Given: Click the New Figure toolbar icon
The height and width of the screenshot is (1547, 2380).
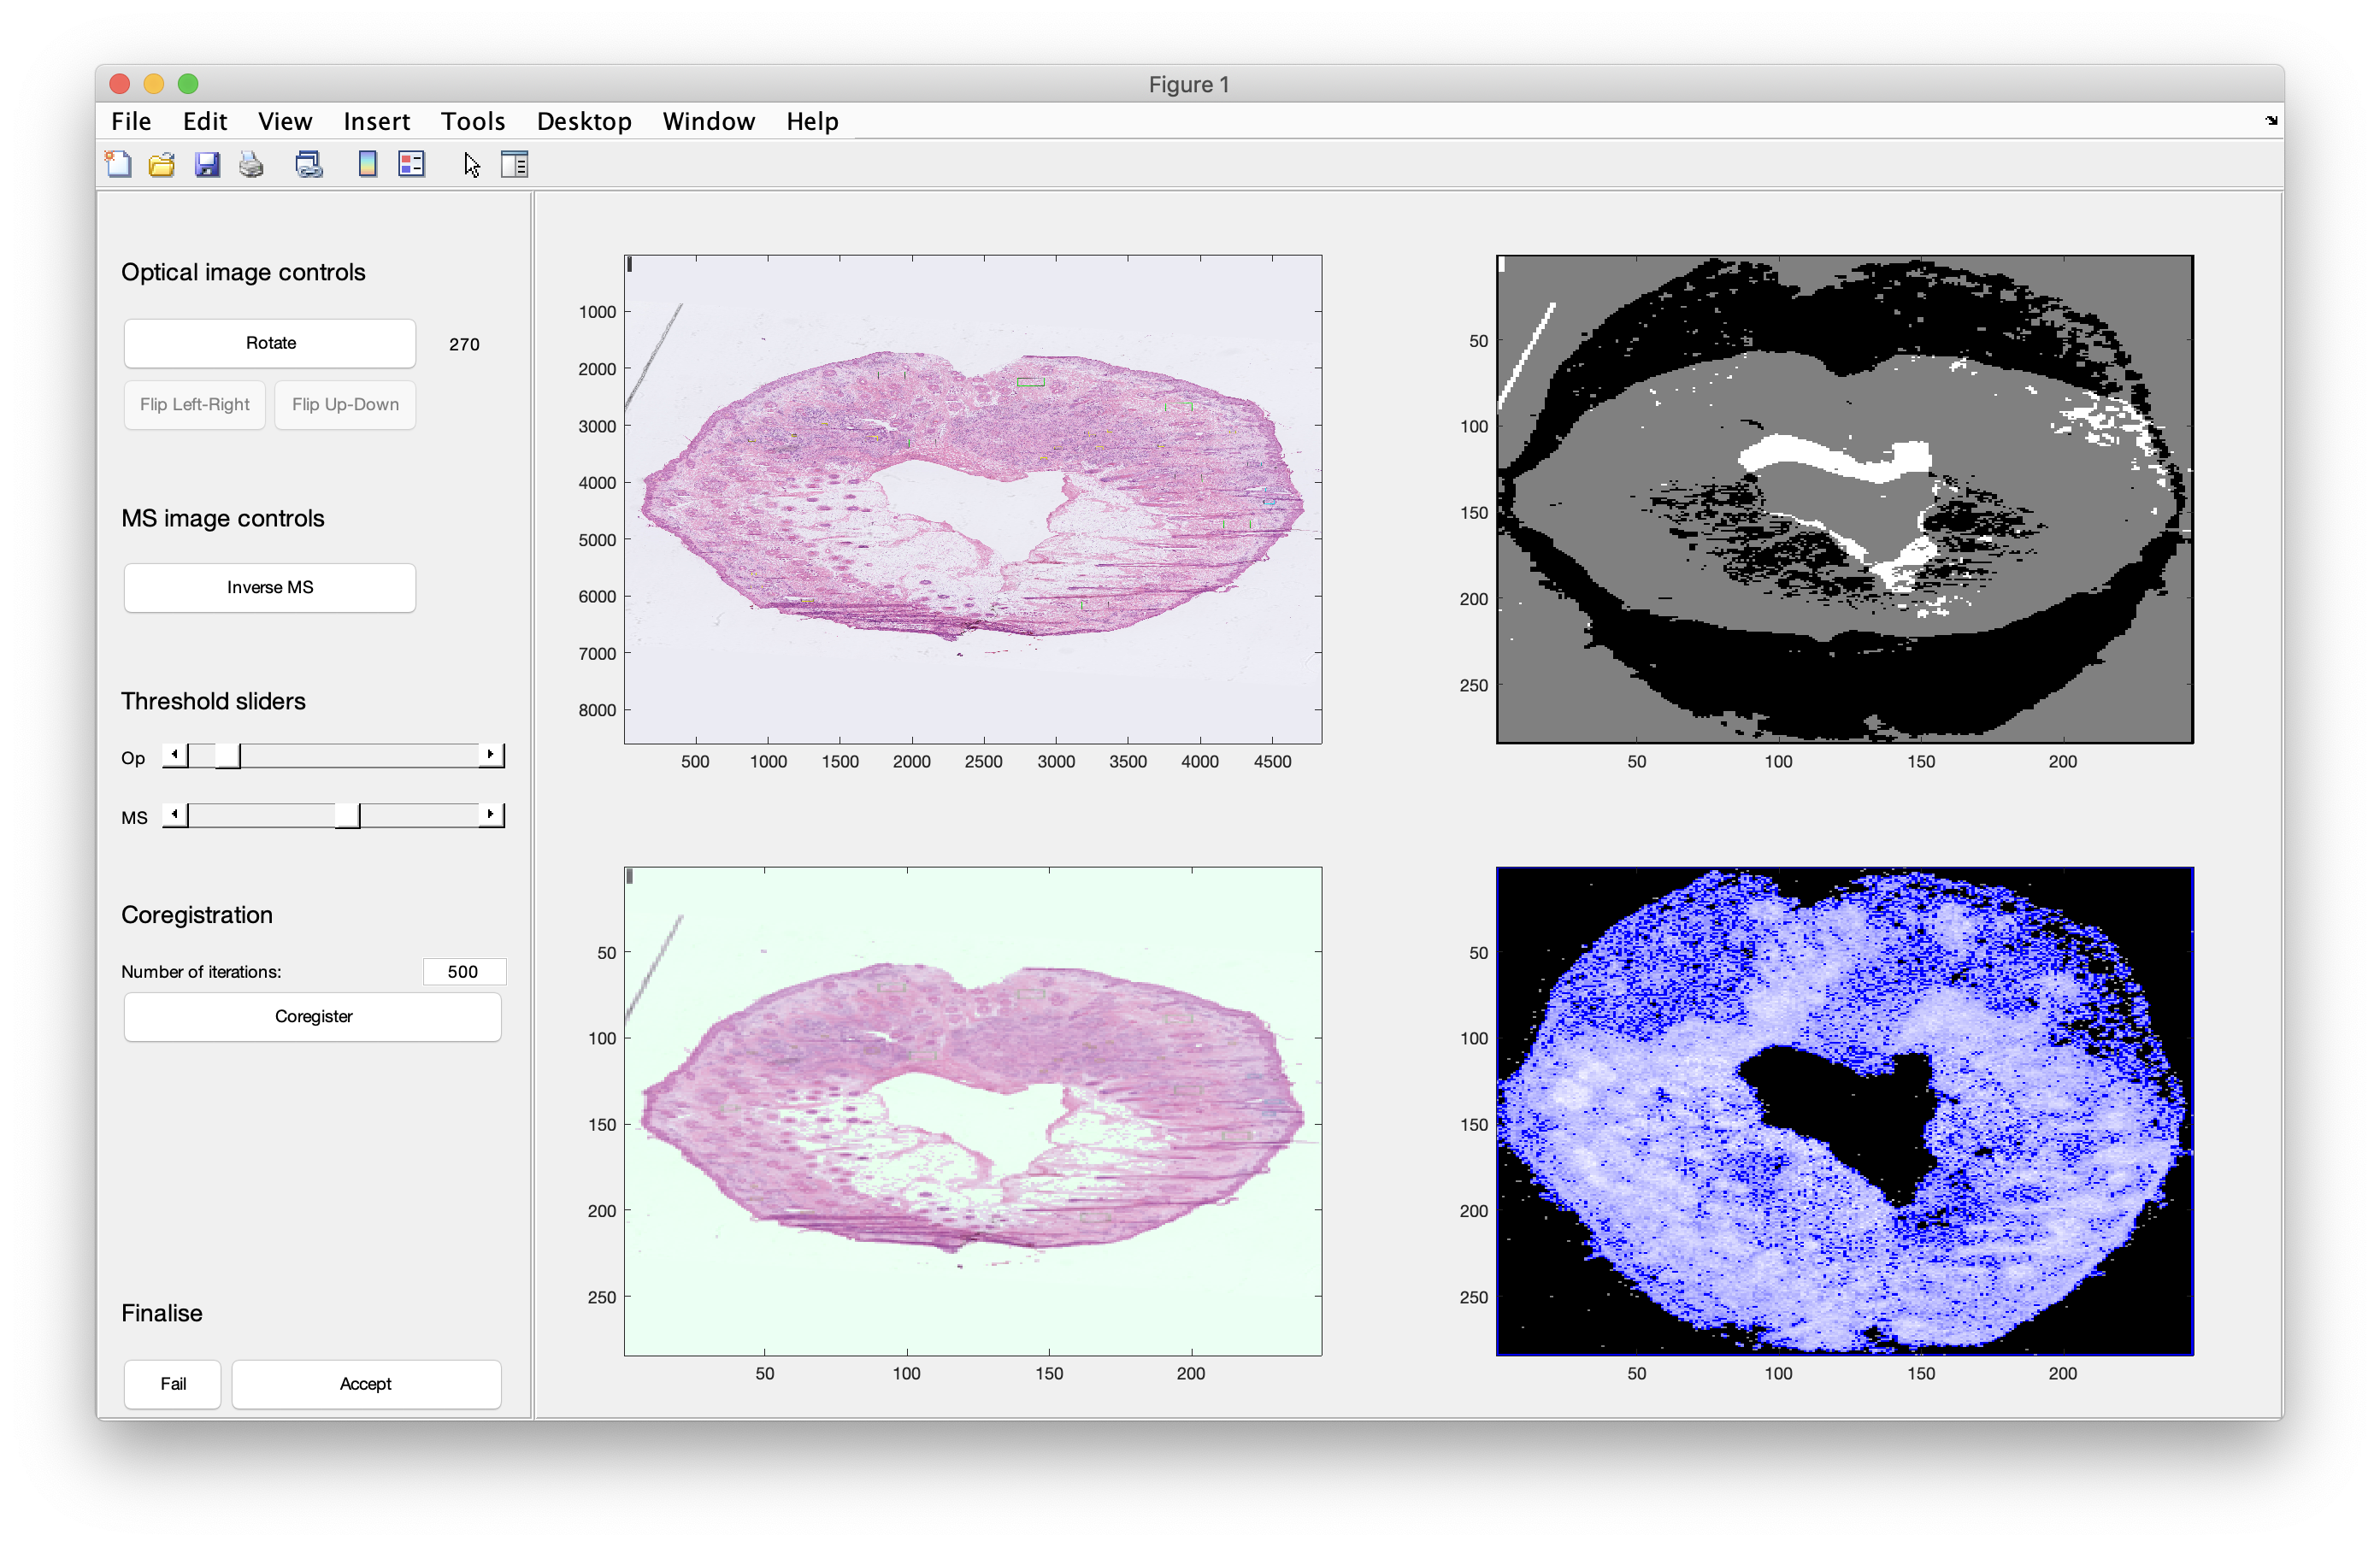Looking at the screenshot, I should 118,164.
